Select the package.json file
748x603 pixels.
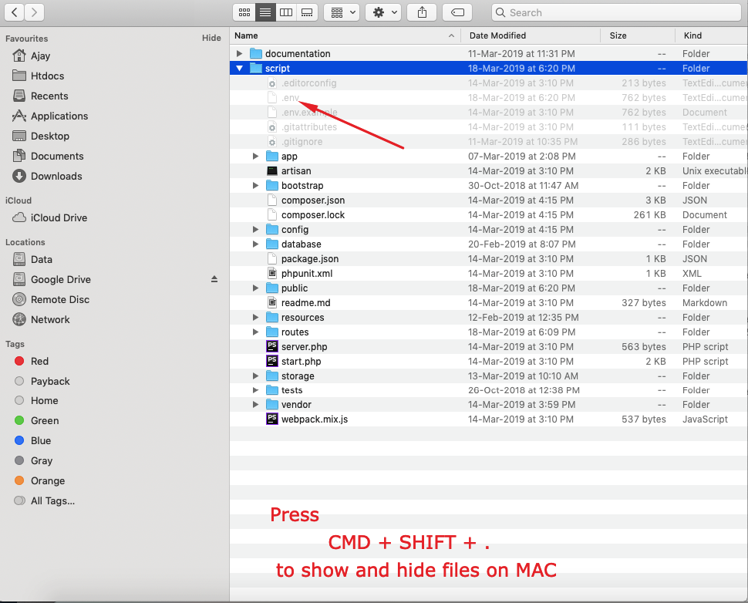coord(489,259)
